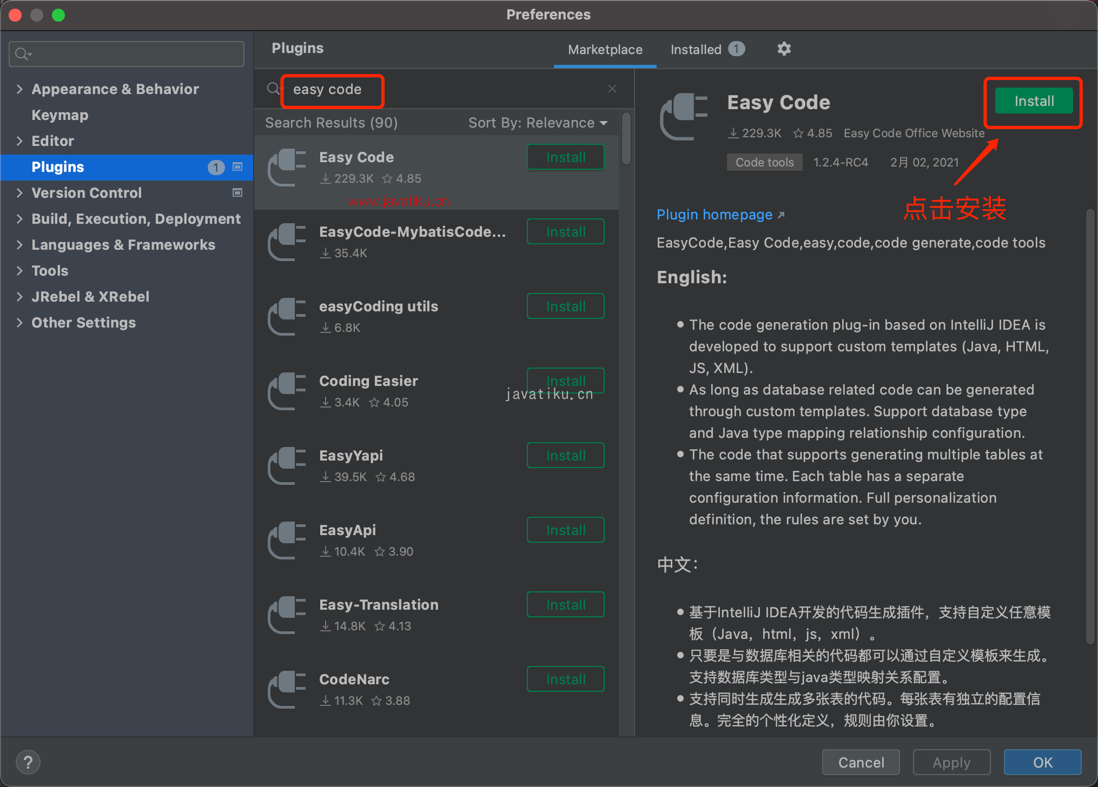Open the help question mark button
The height and width of the screenshot is (787, 1098).
coord(28,763)
